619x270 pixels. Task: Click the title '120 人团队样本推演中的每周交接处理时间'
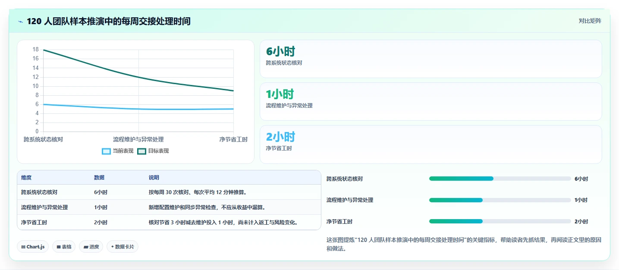(x=108, y=21)
